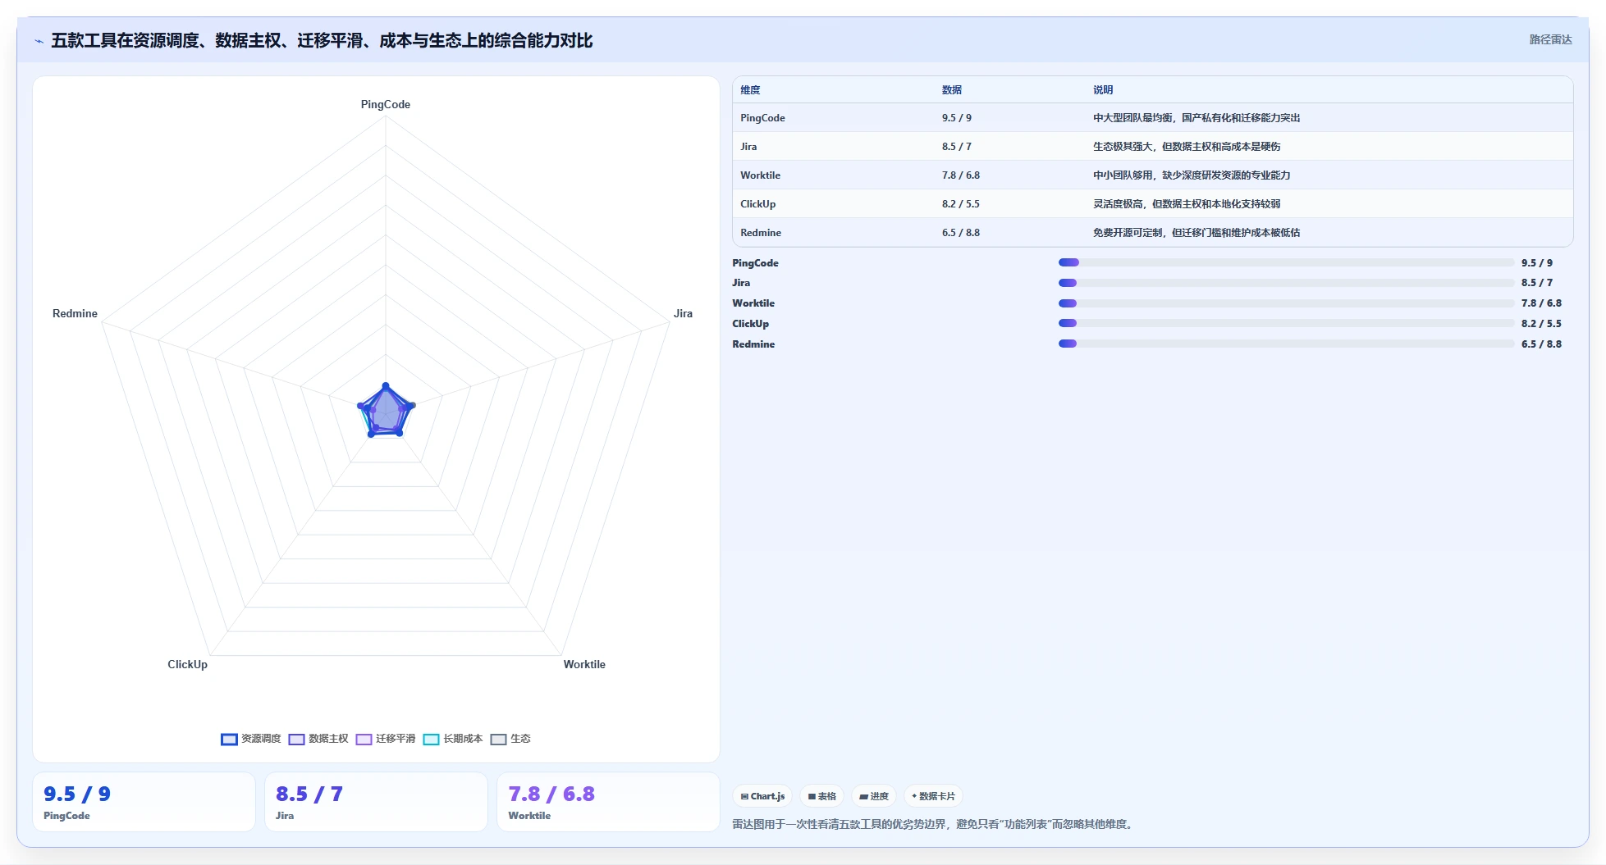Click the 9.5 / 9 value beside PingCode progress bar
Screen dimensions: 1606x865
coord(1537,263)
